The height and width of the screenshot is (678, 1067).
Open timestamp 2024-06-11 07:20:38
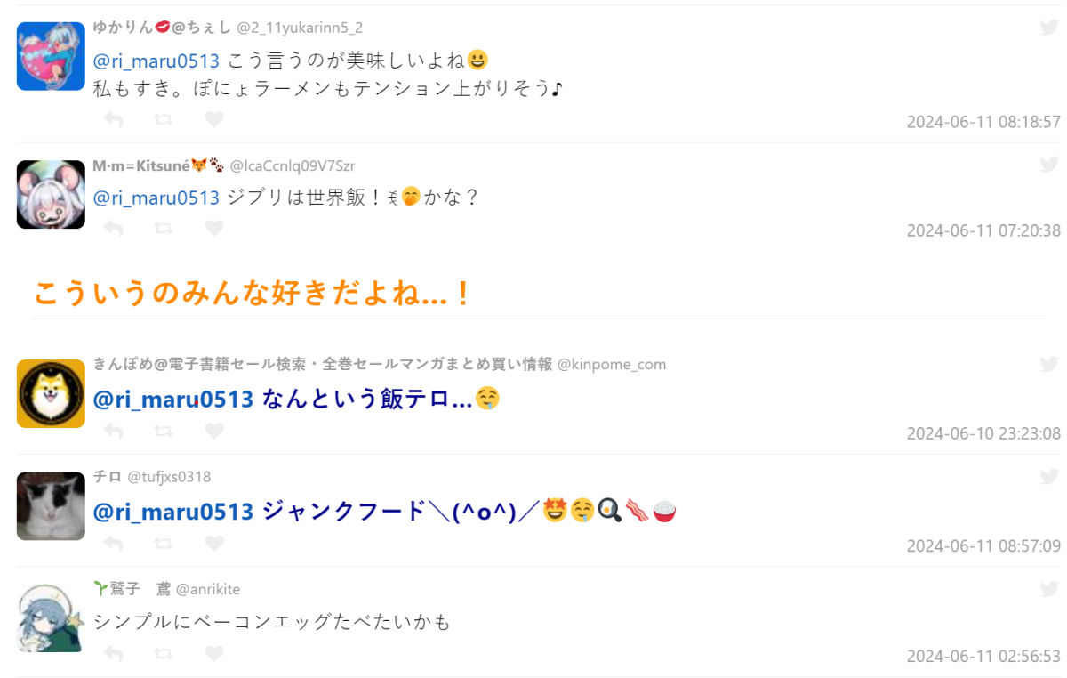pyautogui.click(x=983, y=230)
